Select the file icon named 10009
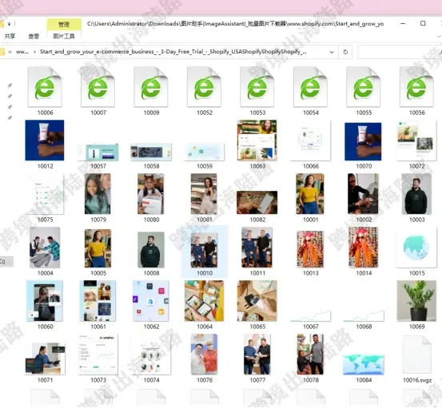442x408 pixels. pos(151,87)
